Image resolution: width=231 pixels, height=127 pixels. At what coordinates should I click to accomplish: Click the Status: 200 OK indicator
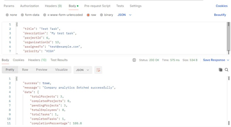click(x=149, y=60)
